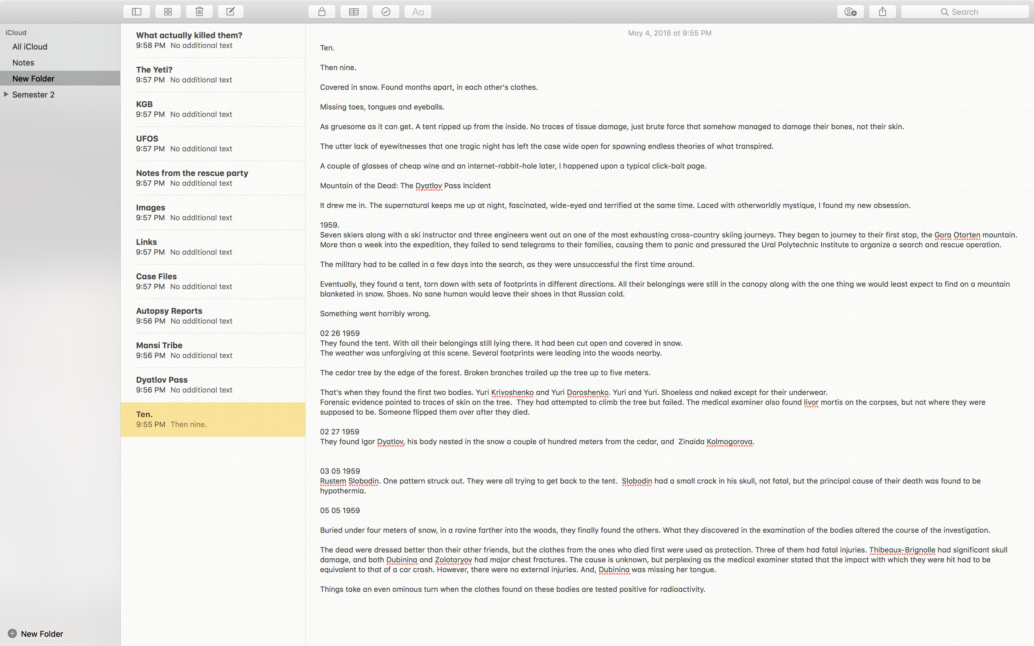Click the add people collaboration icon

(850, 12)
